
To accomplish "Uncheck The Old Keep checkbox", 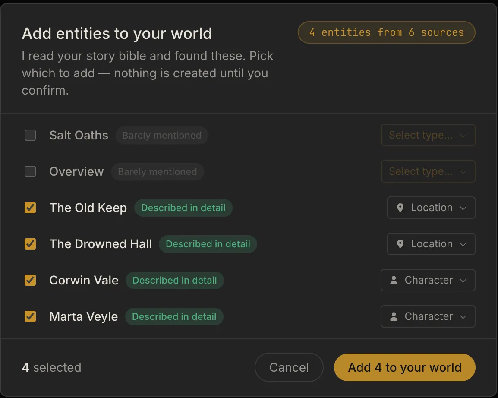I will (30, 208).
